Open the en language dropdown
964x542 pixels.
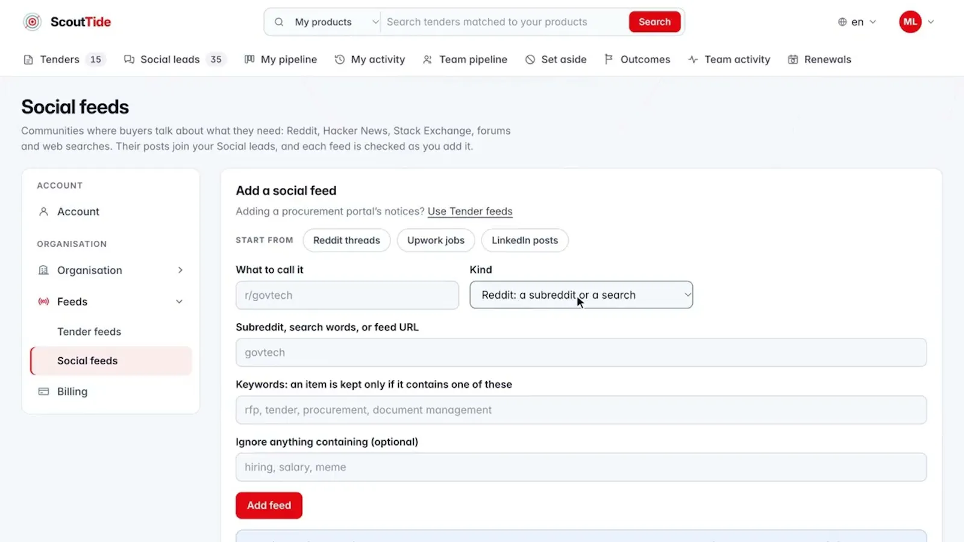coord(857,22)
